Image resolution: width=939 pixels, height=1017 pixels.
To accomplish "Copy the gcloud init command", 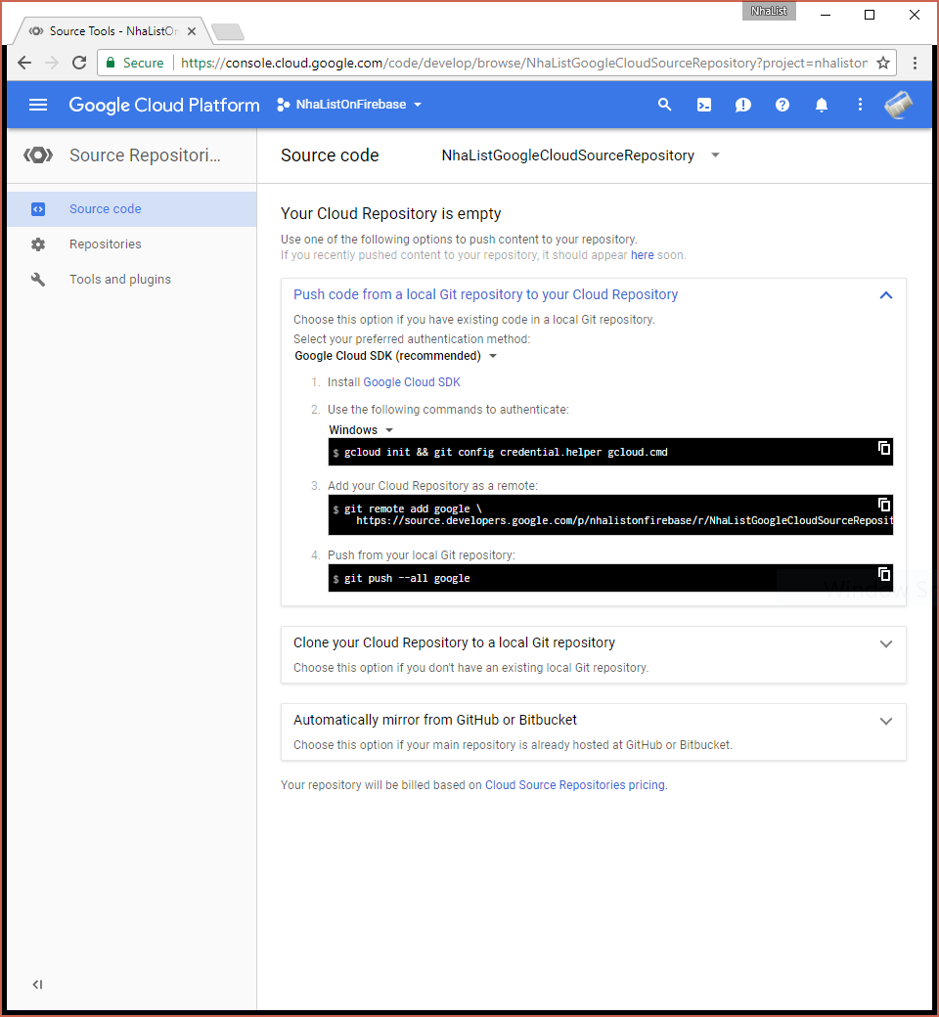I will coord(884,448).
